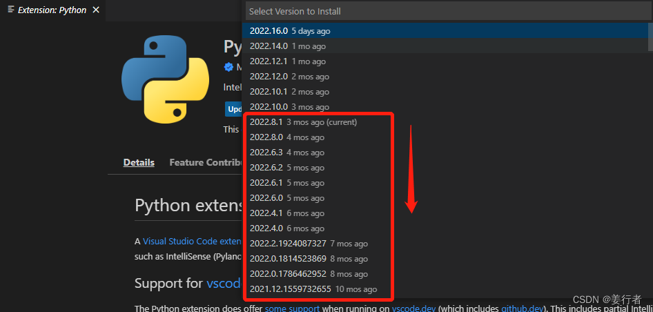Open the Details tab
The height and width of the screenshot is (312, 653).
(x=139, y=162)
